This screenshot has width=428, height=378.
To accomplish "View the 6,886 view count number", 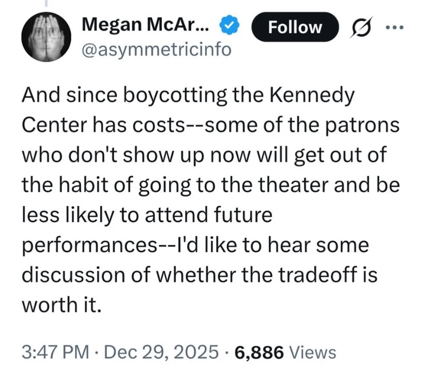I will pos(259,352).
